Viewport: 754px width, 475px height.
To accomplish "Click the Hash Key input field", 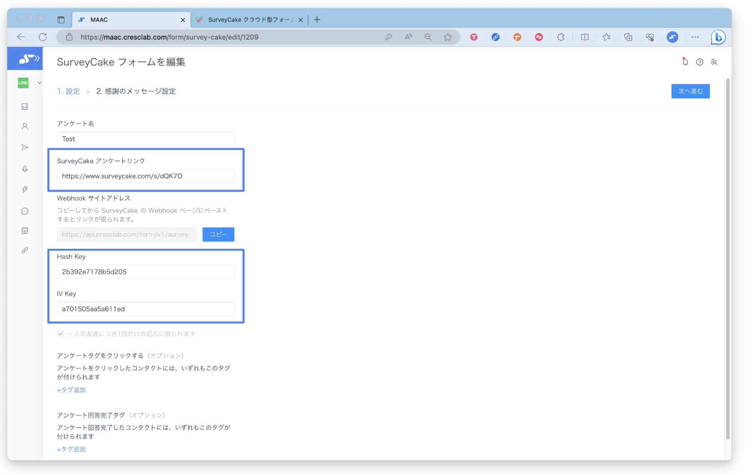I will click(x=146, y=272).
